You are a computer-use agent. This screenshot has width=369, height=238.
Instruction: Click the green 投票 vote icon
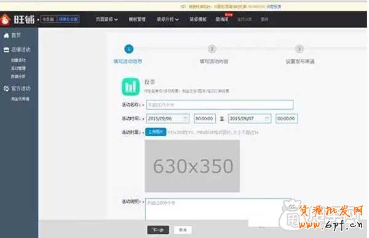tap(130, 86)
